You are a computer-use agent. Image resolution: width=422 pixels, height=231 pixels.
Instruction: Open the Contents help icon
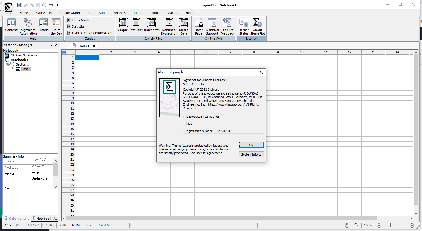12,25
